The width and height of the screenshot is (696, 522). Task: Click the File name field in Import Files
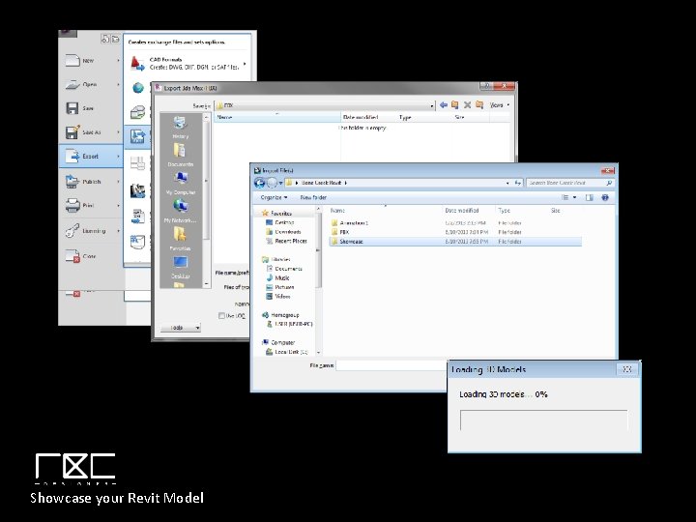391,365
